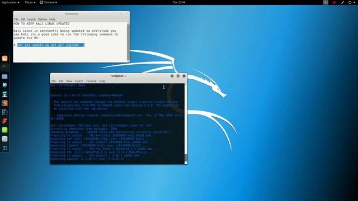Open View menu in root@kali terminal
The width and height of the screenshot is (358, 201).
[x=69, y=81]
